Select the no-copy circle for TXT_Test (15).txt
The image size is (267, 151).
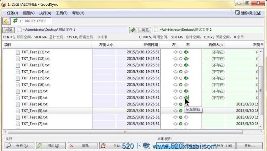181,78
